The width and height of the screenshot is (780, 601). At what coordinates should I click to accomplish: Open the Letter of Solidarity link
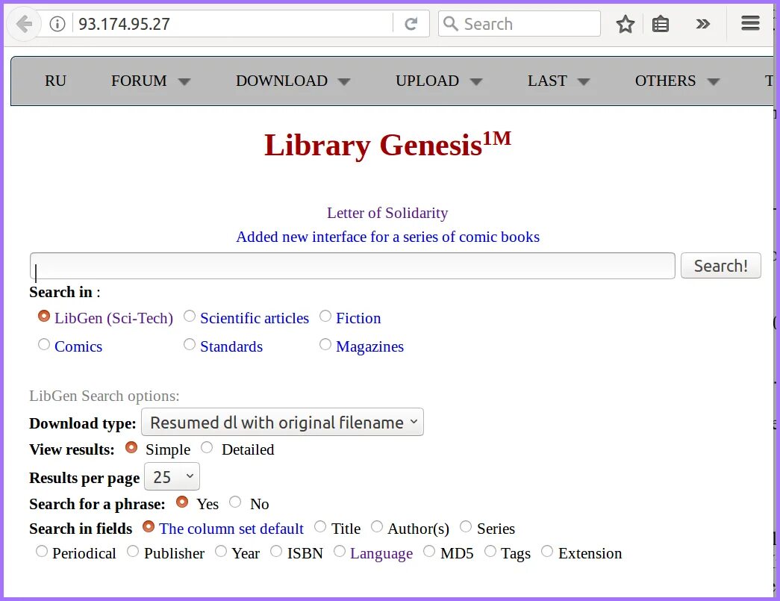pos(387,213)
